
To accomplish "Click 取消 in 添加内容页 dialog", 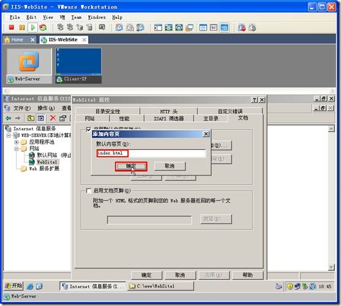I will (x=170, y=166).
